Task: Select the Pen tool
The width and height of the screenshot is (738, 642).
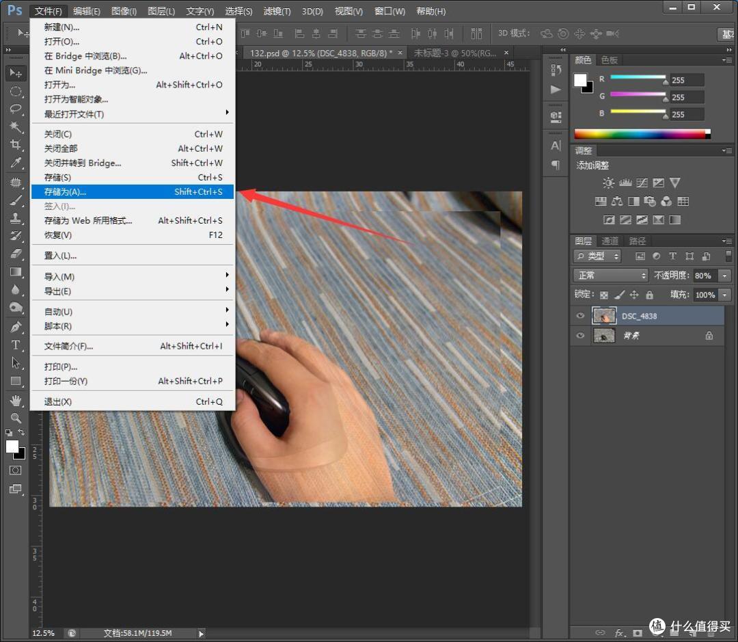Action: tap(16, 326)
